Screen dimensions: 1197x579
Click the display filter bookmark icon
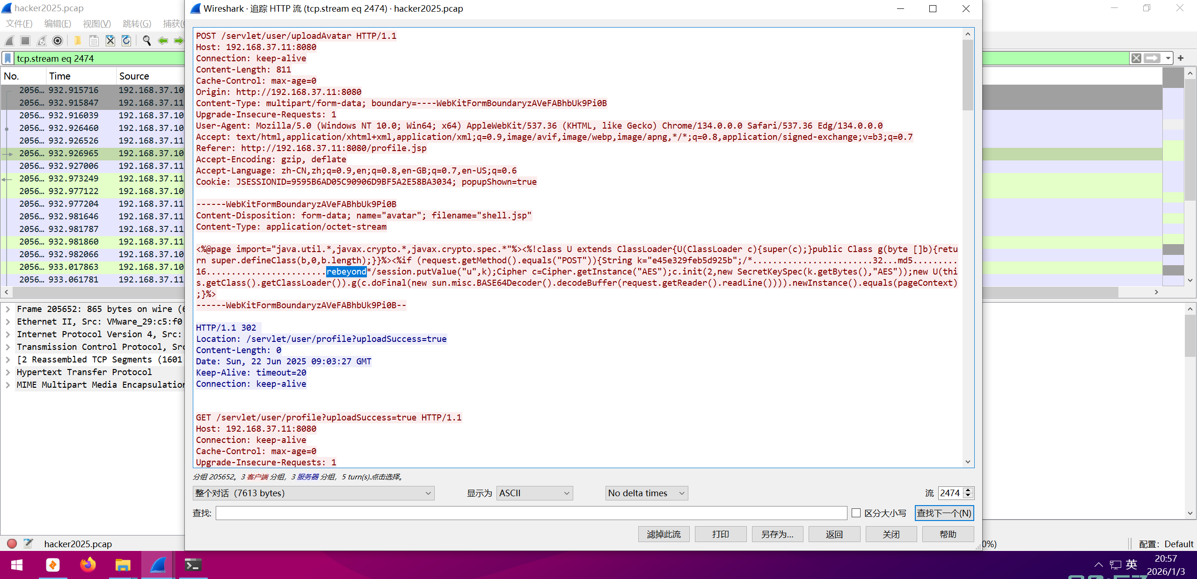tap(8, 58)
